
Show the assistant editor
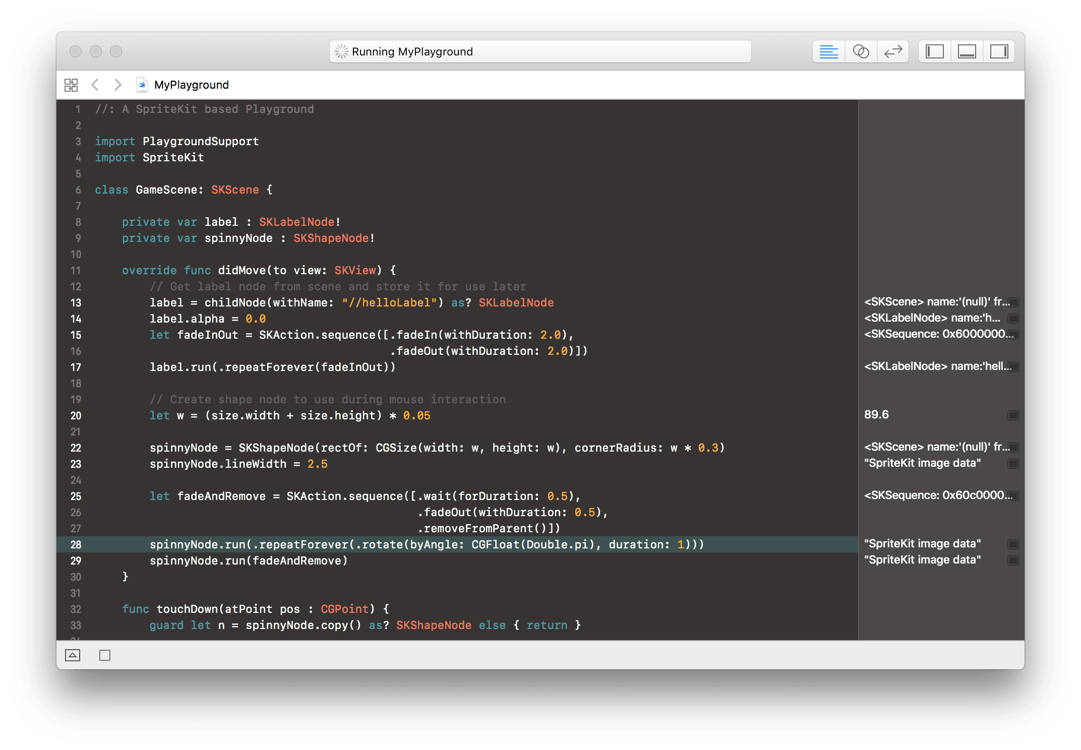(x=861, y=51)
